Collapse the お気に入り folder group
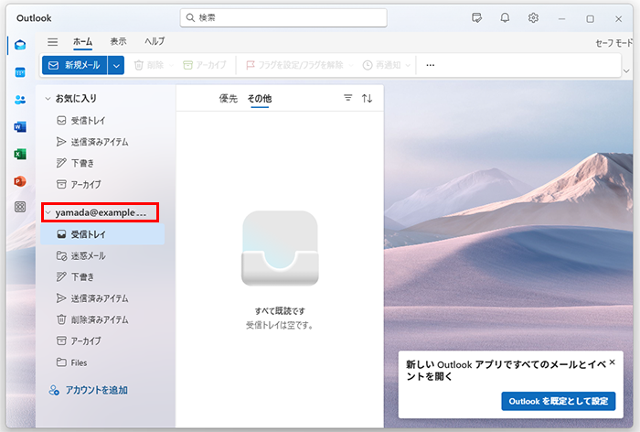640x432 pixels. coord(48,98)
